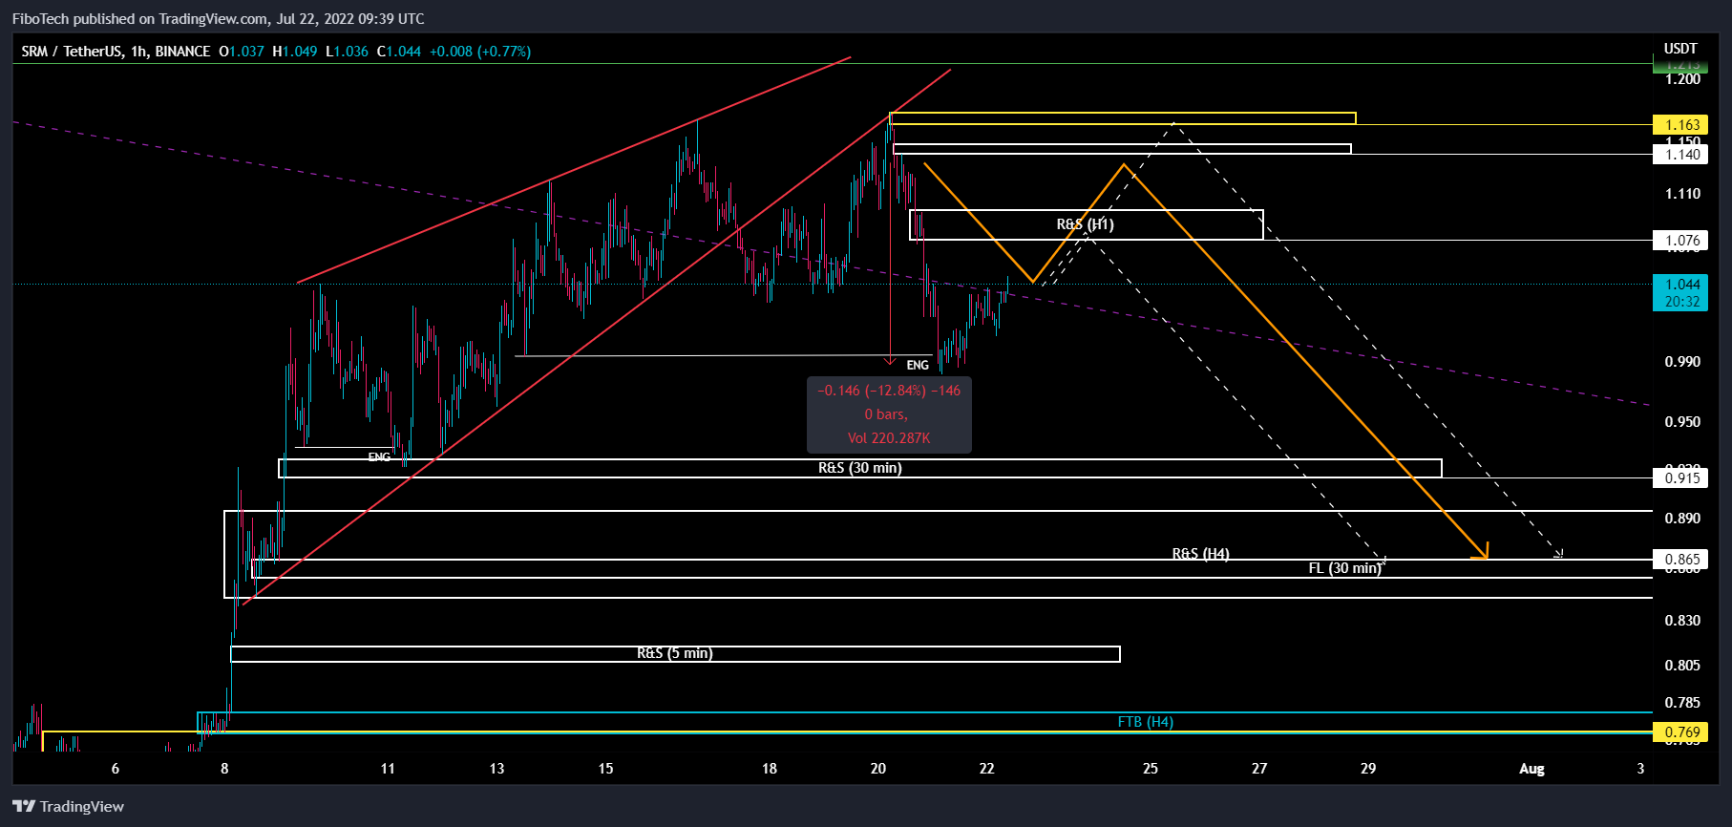
Task: Click the SRM / TetherUS symbol title
Action: click(x=116, y=52)
